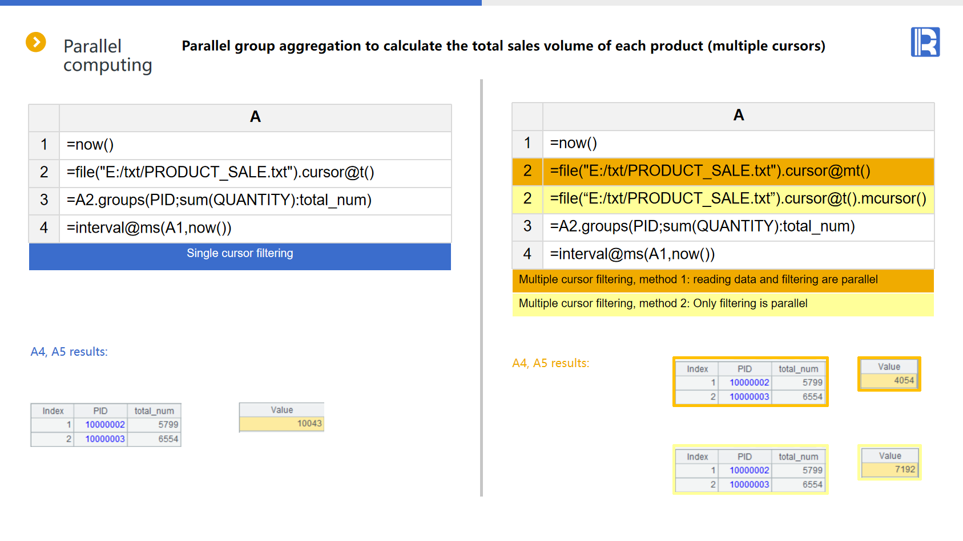
Task: Click the slide title about parallel group aggregation
Action: pos(503,46)
